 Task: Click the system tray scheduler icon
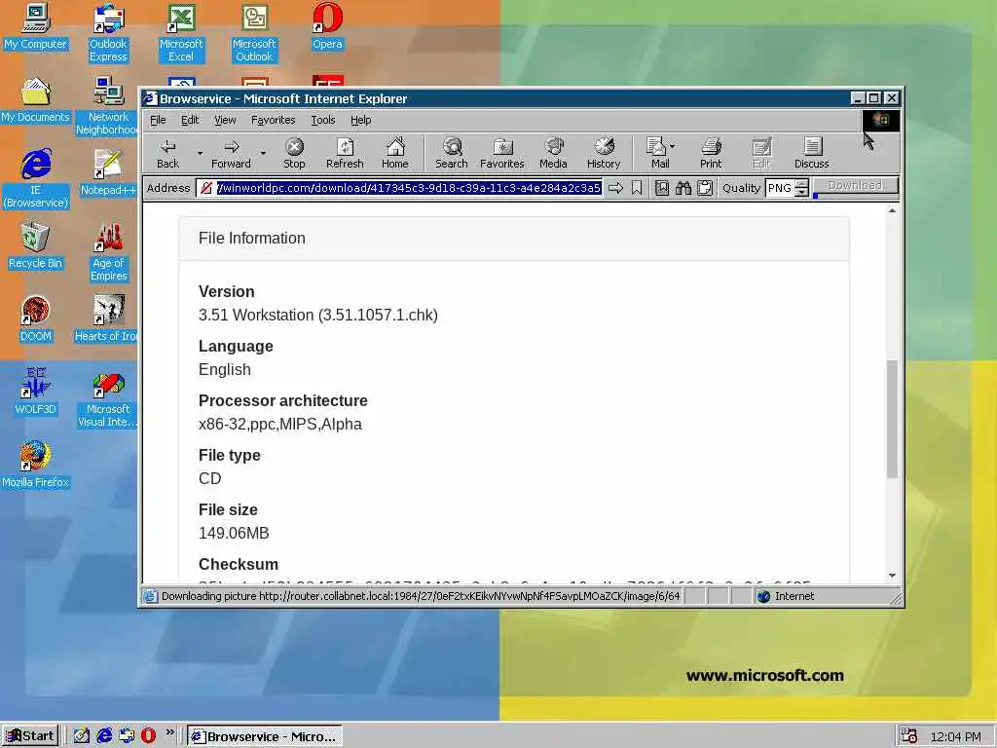tap(910, 736)
